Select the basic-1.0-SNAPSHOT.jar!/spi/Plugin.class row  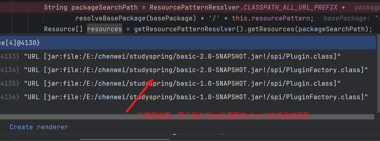(x=188, y=83)
